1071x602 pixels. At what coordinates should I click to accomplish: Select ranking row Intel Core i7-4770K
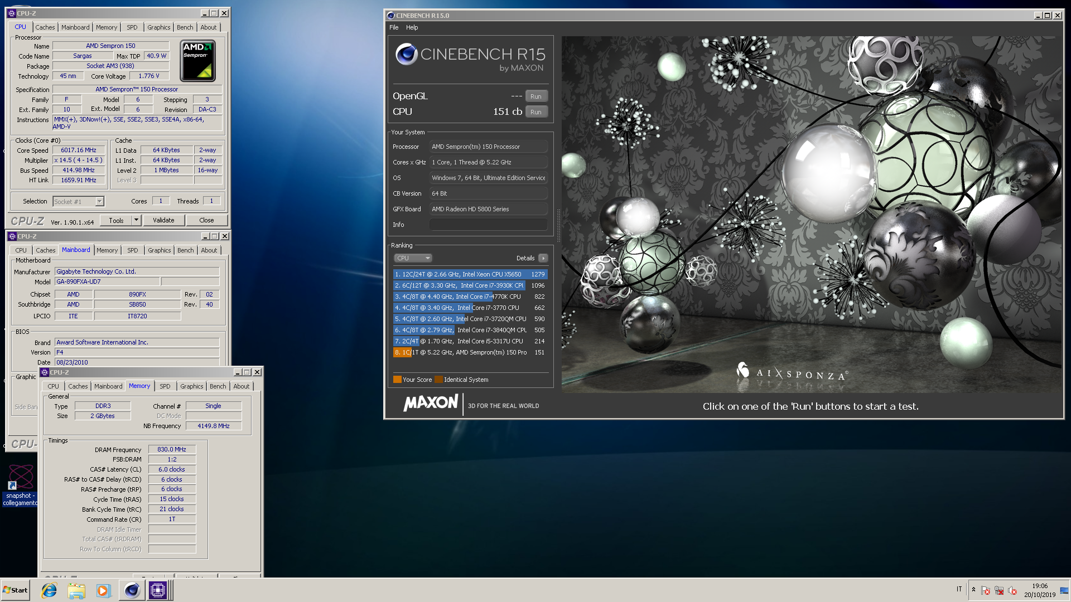pyautogui.click(x=470, y=297)
